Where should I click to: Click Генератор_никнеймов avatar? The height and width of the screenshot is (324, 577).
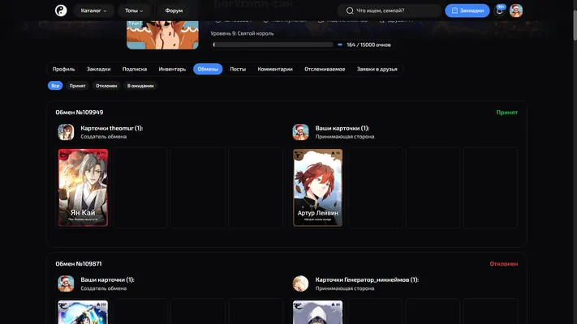point(300,283)
